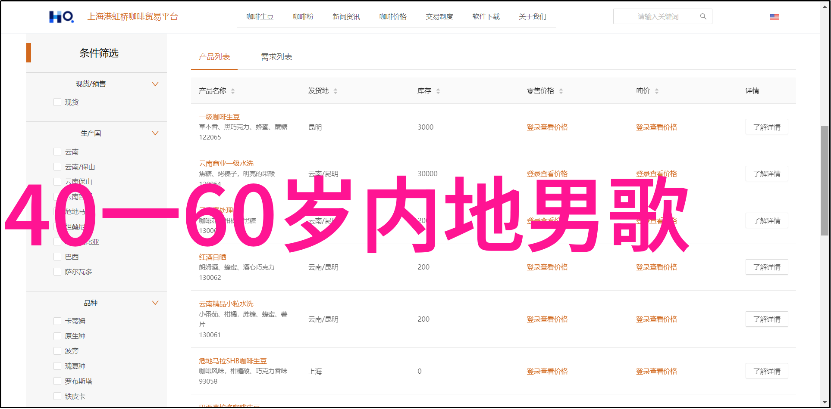Click 了解详情 for 云南商业一级水洗
This screenshot has height=409, width=831.
click(x=767, y=174)
